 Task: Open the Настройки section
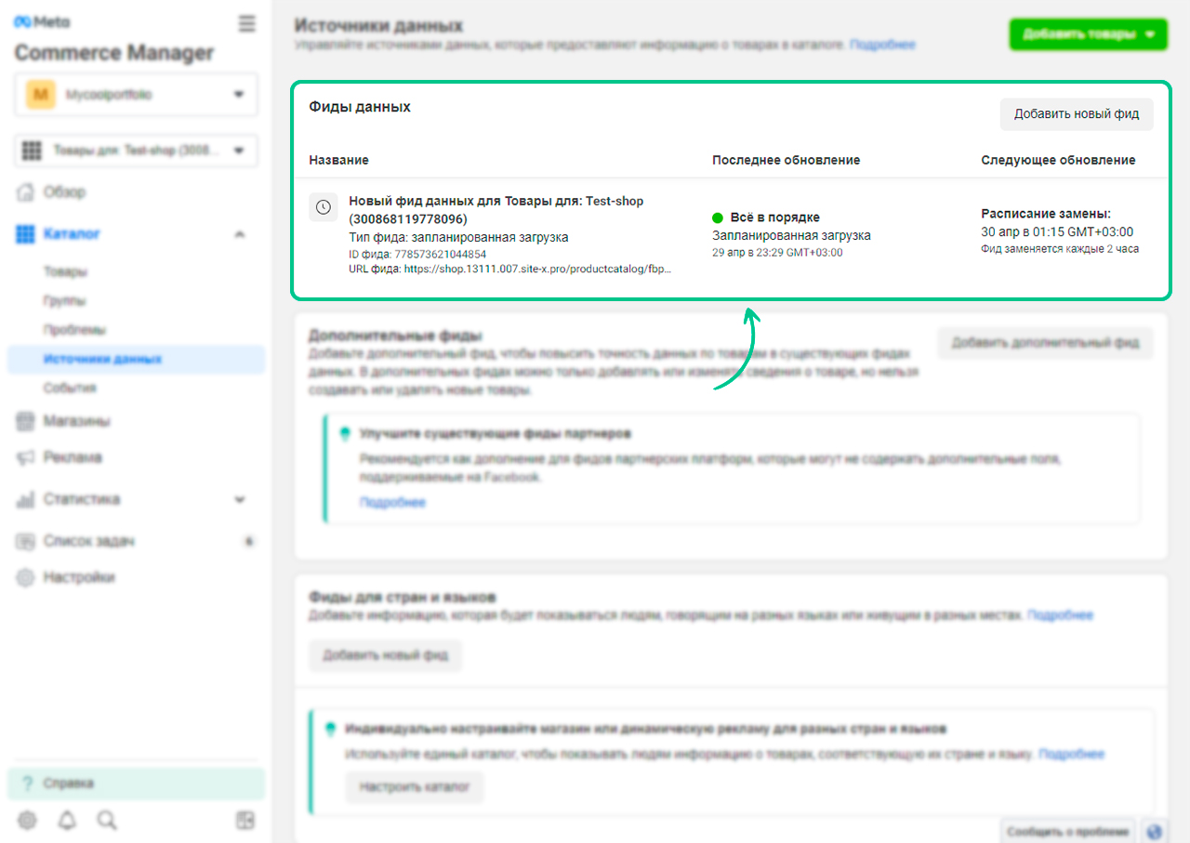(78, 577)
